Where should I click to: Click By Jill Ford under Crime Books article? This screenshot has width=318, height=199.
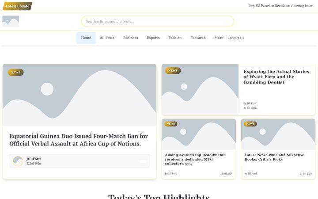tap(250, 174)
